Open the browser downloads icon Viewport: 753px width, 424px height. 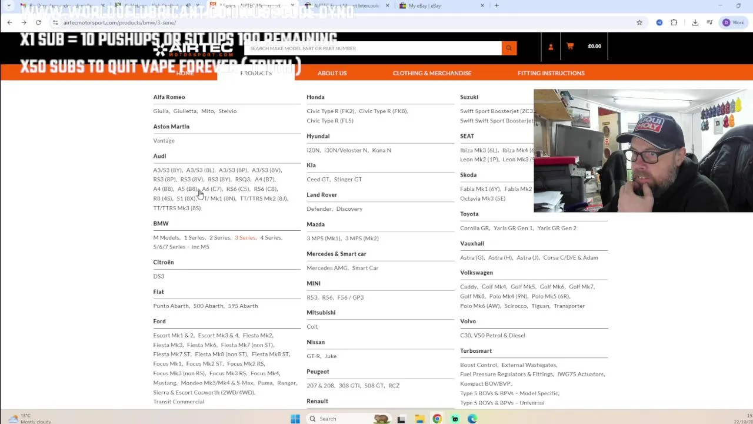pyautogui.click(x=695, y=22)
